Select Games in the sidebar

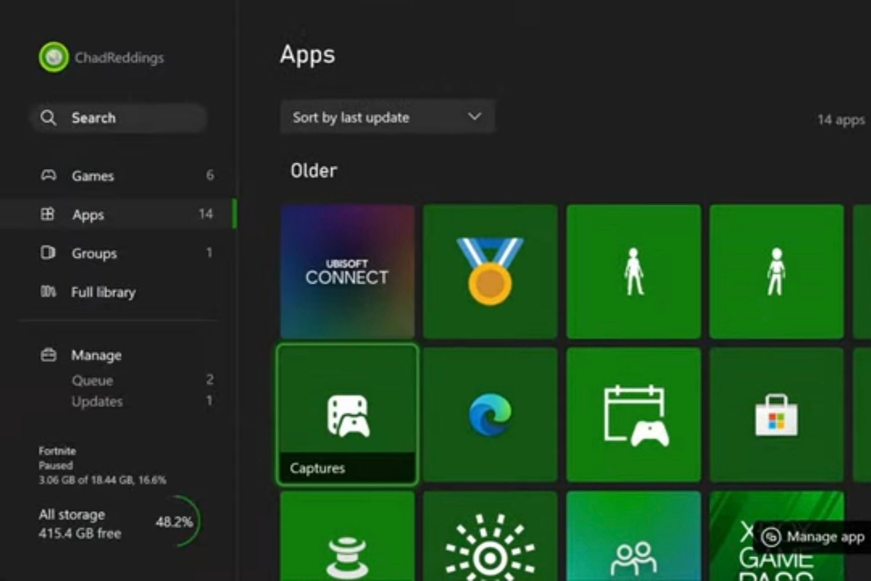(93, 176)
